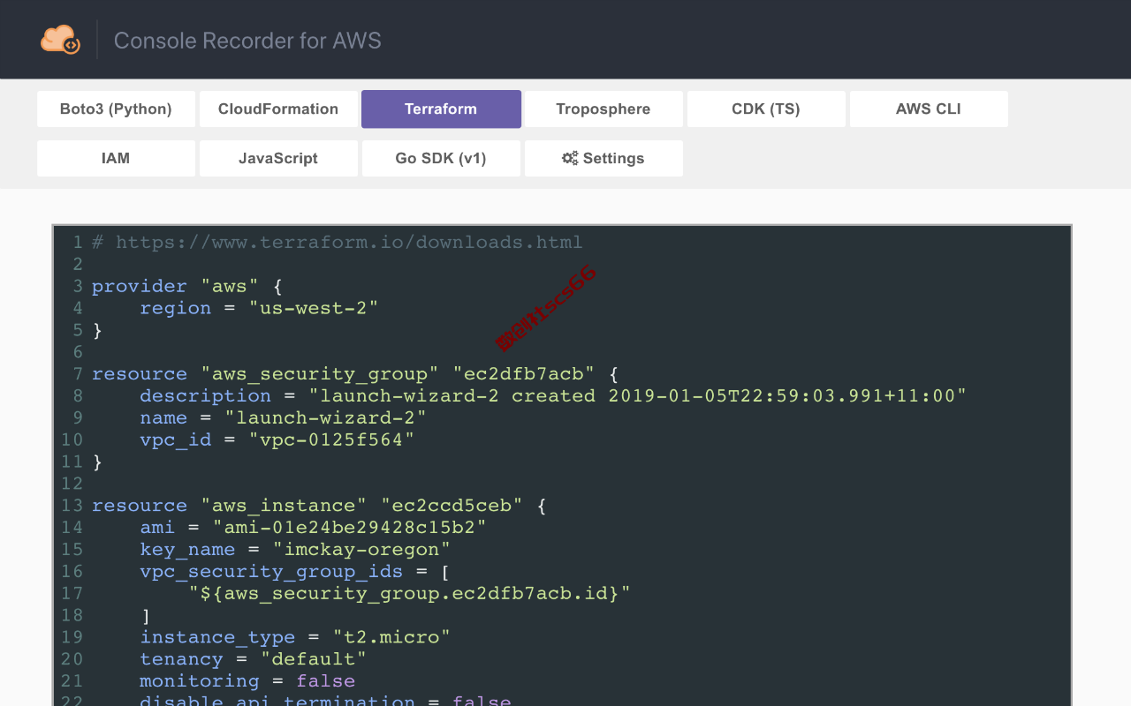The width and height of the screenshot is (1131, 706).
Task: Click the instance_type "t2.micro" line
Action: pyautogui.click(x=295, y=637)
